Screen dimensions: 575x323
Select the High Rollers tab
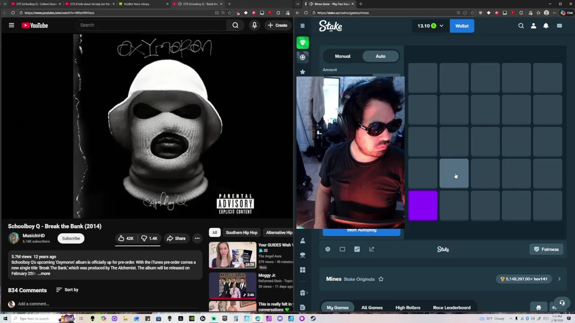[x=408, y=308]
